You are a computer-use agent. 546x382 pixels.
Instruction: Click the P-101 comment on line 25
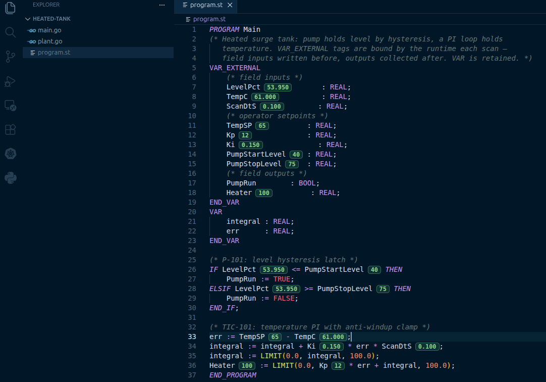284,260
